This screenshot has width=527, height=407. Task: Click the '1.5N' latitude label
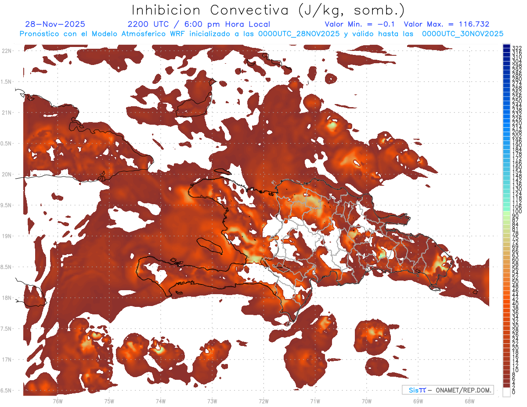coord(7,82)
